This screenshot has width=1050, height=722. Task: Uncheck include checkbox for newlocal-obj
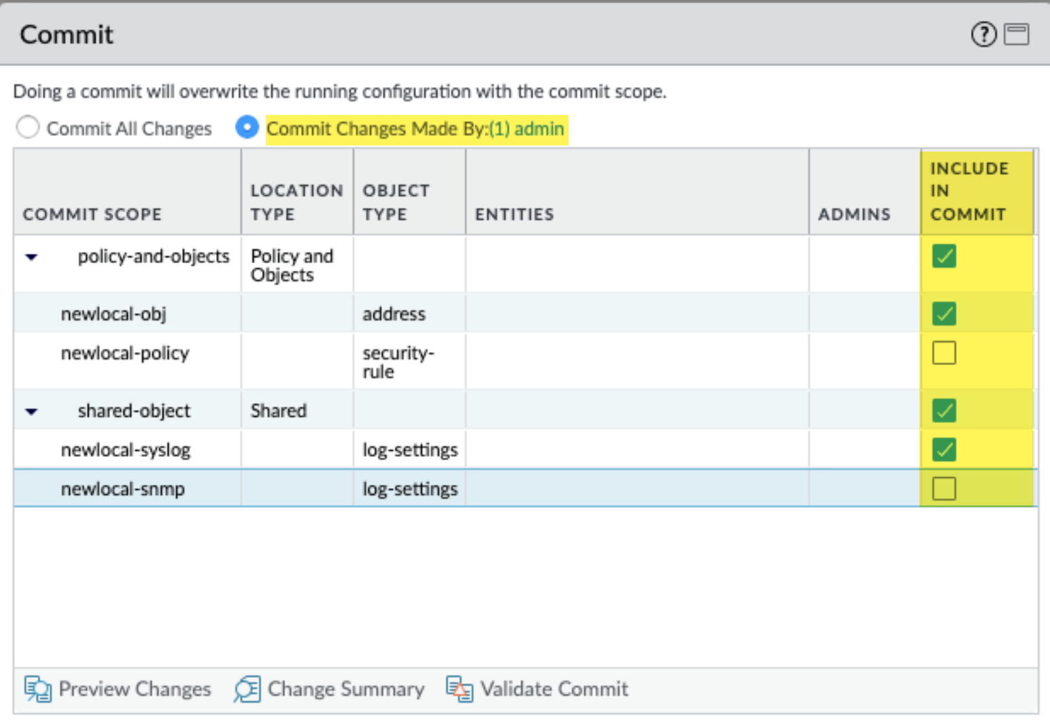click(944, 313)
